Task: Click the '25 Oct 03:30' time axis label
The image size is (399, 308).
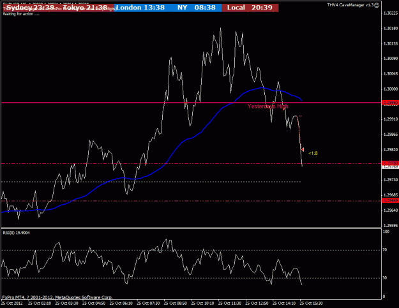Action: click(66, 304)
